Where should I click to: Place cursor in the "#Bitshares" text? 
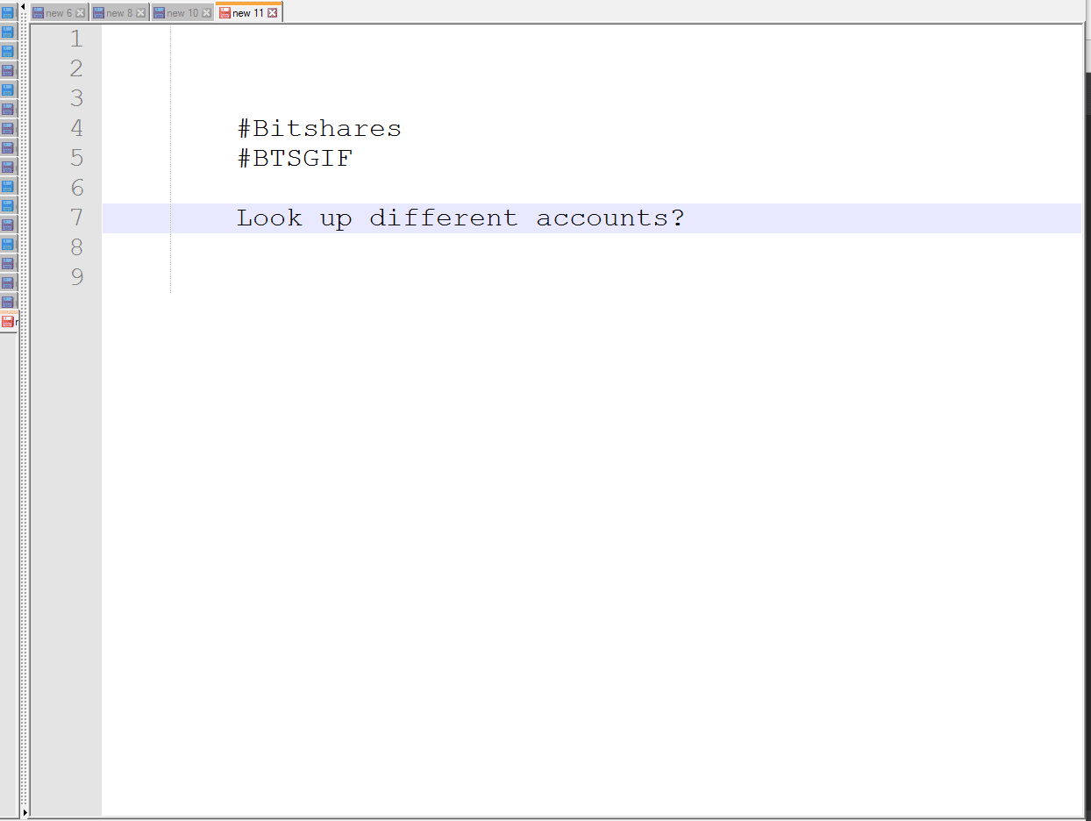point(319,129)
